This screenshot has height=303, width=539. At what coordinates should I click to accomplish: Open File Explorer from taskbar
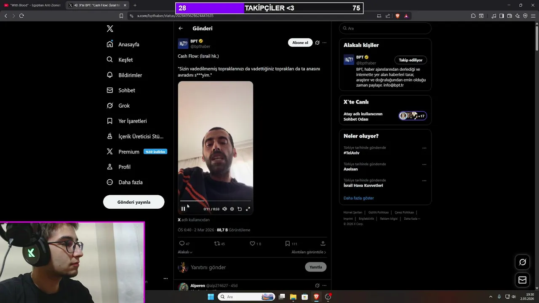point(293,297)
